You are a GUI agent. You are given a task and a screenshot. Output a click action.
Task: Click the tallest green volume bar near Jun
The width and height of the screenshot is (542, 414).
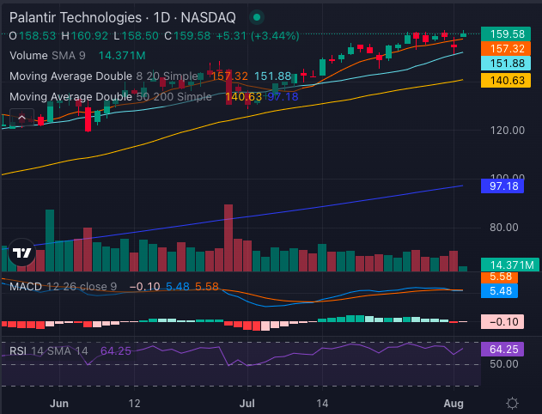(x=50, y=240)
